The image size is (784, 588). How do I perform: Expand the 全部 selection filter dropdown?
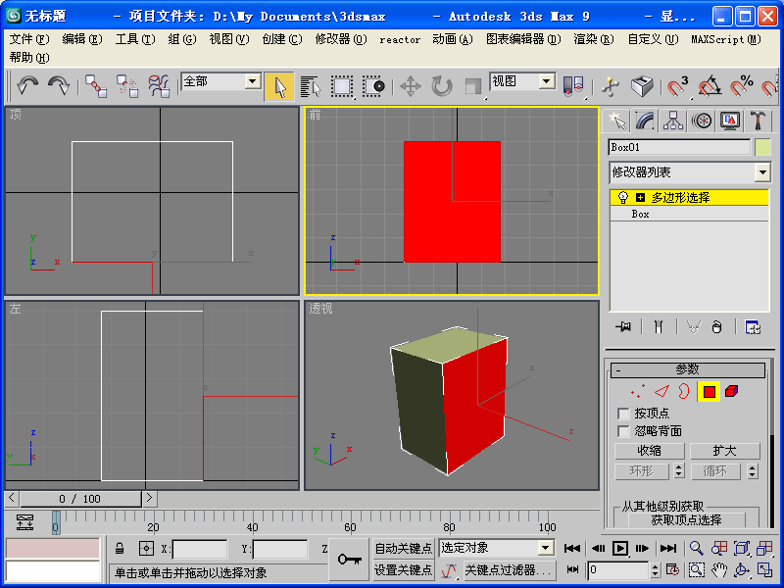point(252,82)
